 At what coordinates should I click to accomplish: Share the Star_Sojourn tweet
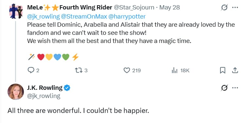click(x=235, y=70)
